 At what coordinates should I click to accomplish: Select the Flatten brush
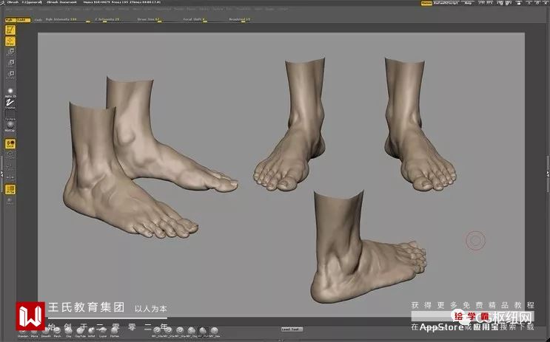(114, 332)
